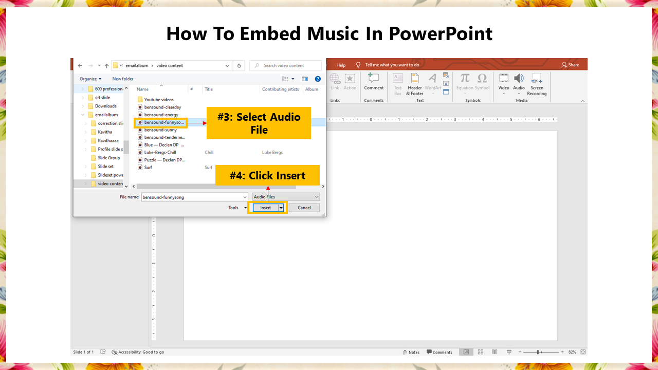Fit slide to current window
Viewport: 658px width, 370px height.
coord(583,352)
